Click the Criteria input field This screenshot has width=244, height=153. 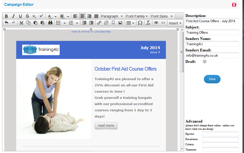coord(220,145)
